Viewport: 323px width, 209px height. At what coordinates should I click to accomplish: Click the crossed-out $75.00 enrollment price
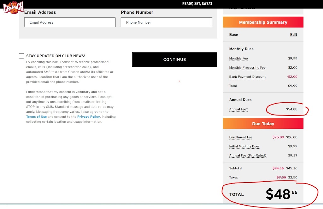pyautogui.click(x=278, y=137)
